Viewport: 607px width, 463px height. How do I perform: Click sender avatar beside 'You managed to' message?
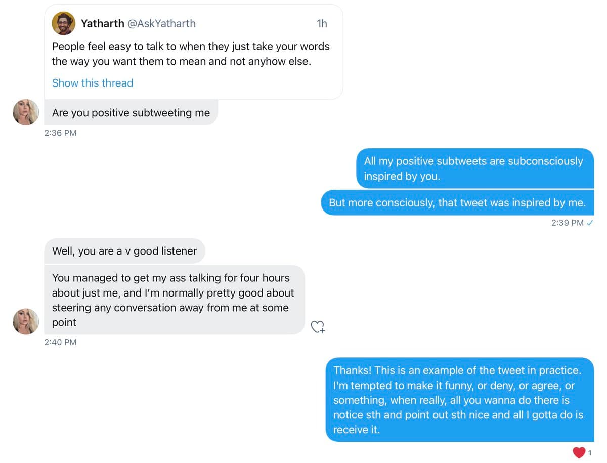[x=26, y=321]
